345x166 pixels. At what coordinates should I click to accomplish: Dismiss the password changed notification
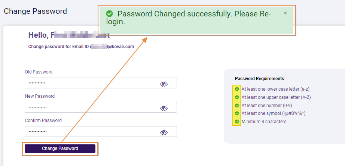(x=285, y=13)
